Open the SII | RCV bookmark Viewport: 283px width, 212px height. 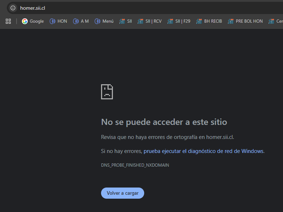[x=150, y=21]
